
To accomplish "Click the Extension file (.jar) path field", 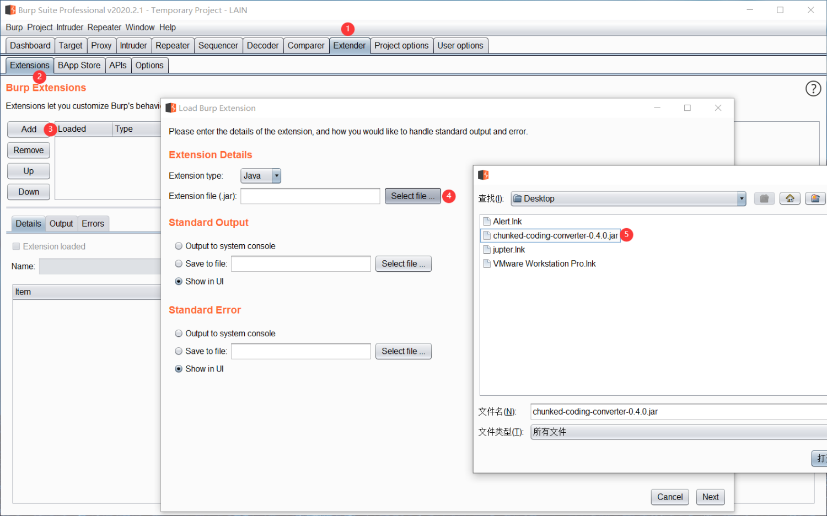I will (310, 196).
